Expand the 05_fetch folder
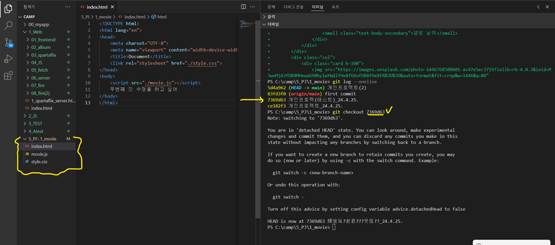 [x=39, y=70]
